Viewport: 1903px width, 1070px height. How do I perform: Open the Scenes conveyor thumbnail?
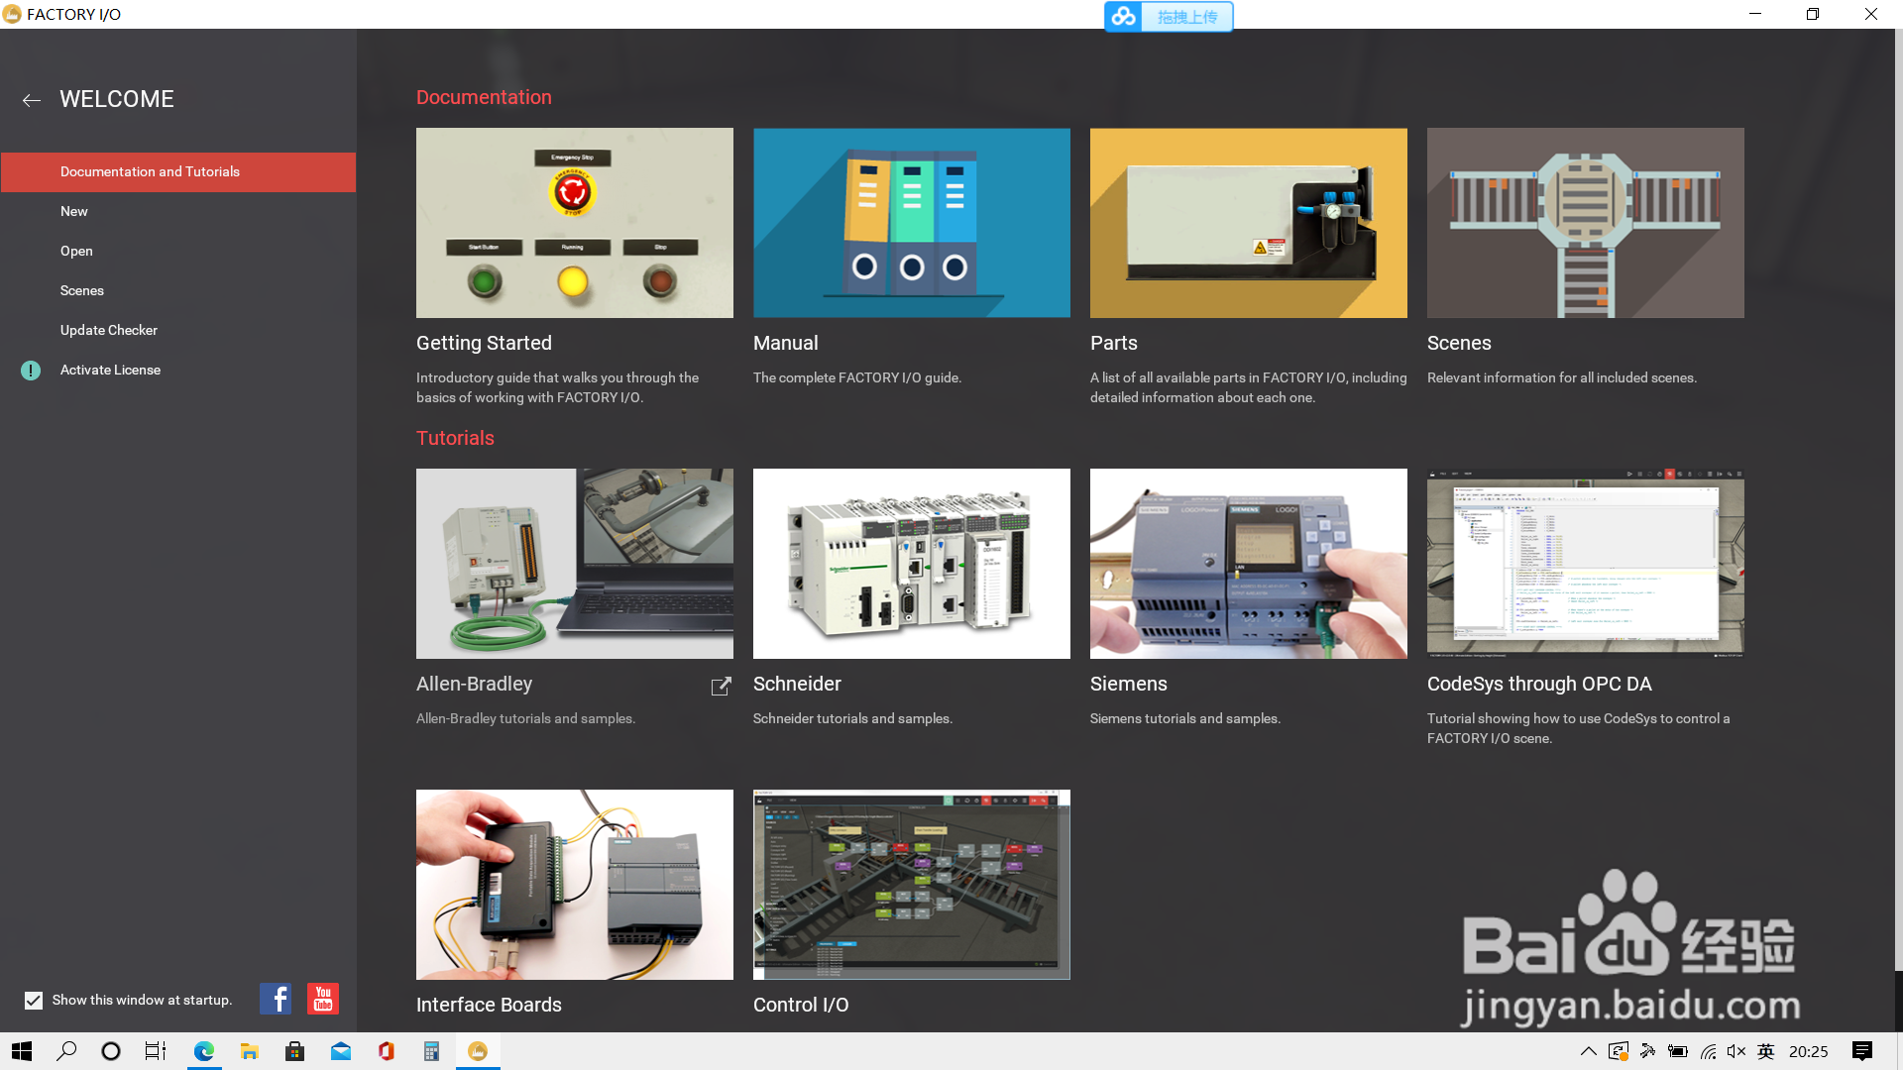click(1586, 223)
